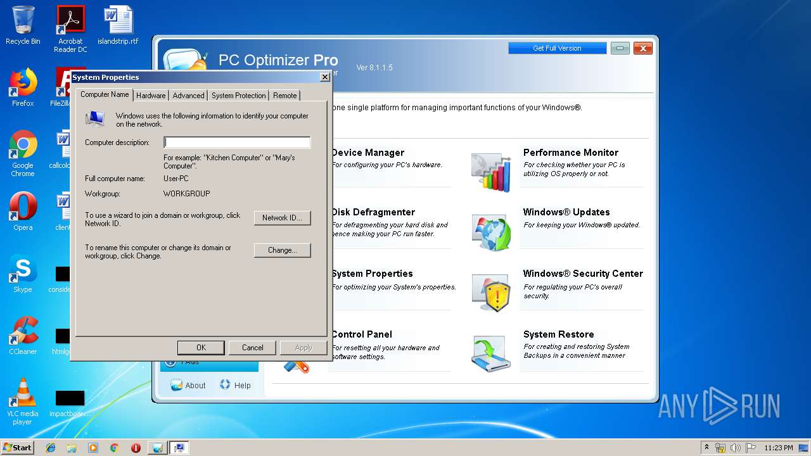The height and width of the screenshot is (456, 811).
Task: Open media player taskbar icon
Action: tap(93, 448)
